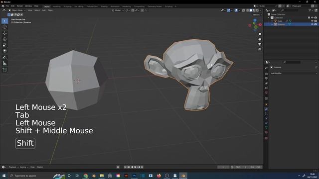Hide the Suzanne object in viewport
The image size is (319, 179).
313,24
